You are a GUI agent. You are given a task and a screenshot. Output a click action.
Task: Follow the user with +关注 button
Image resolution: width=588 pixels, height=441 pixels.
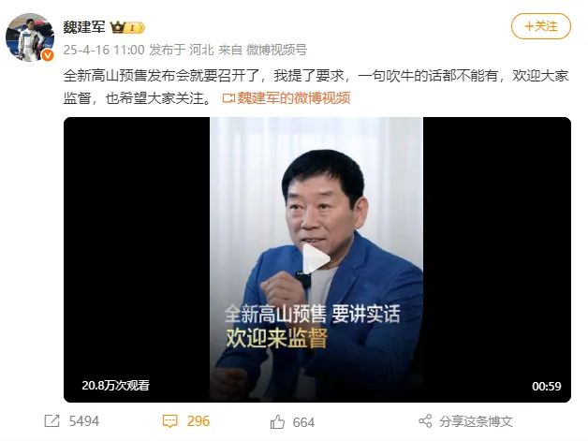pyautogui.click(x=541, y=26)
